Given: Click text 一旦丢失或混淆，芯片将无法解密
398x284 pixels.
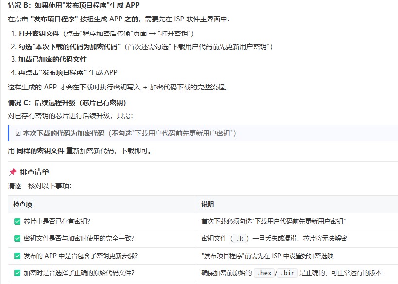Looking at the screenshot, I should (299, 238).
